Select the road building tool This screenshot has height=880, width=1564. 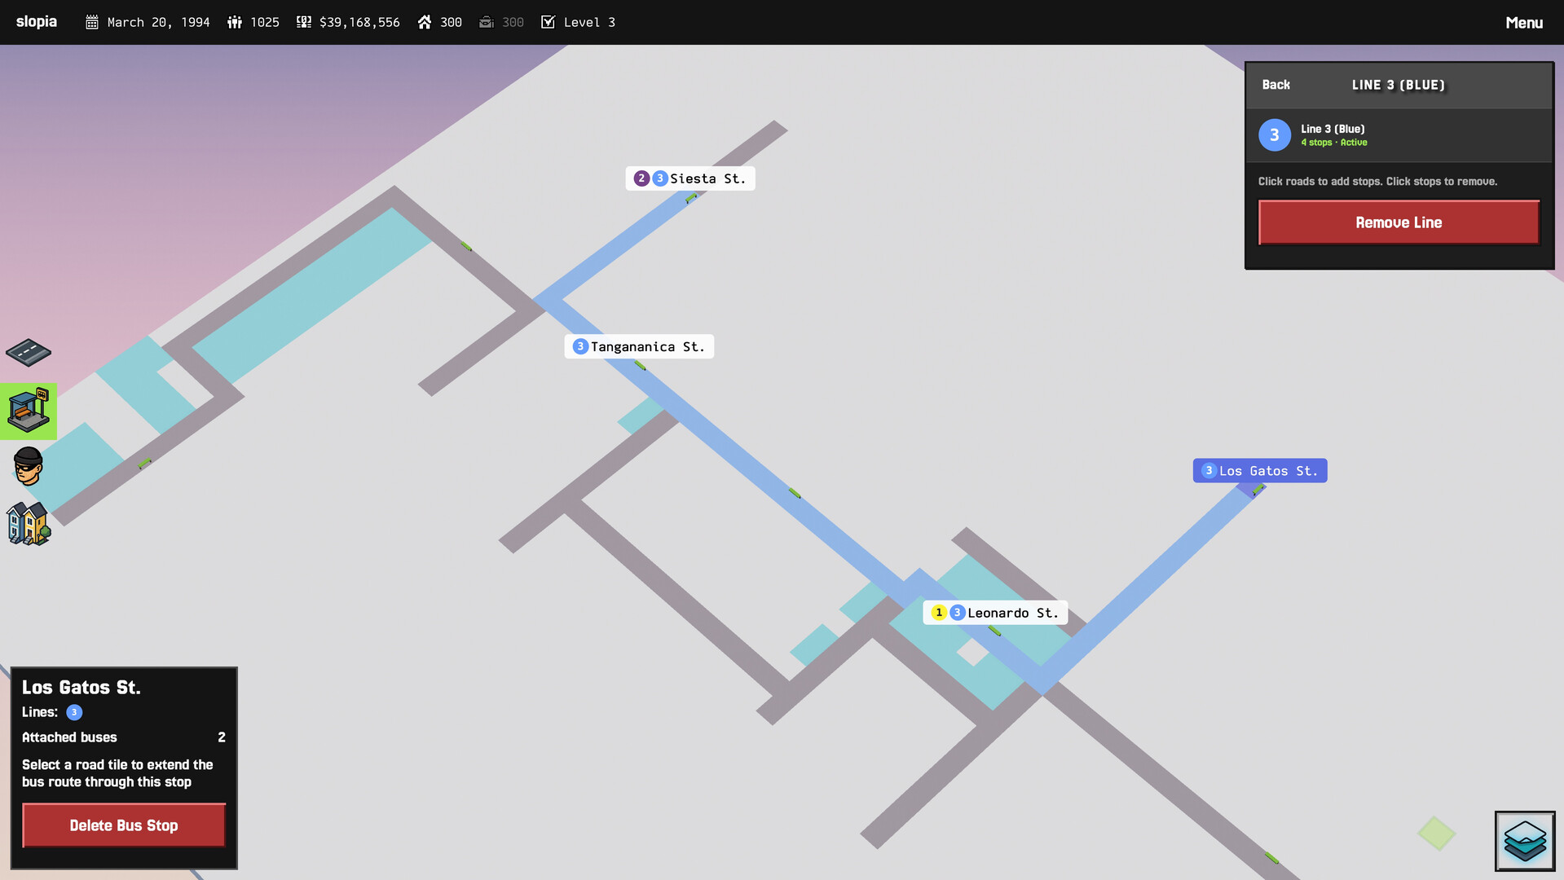click(29, 353)
